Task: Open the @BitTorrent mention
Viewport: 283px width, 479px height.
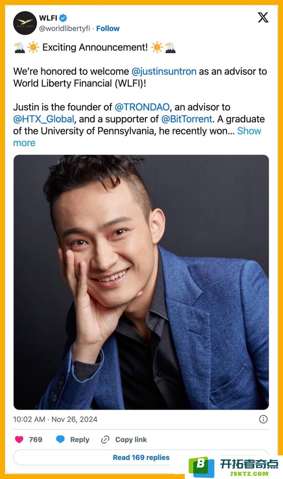Action: (187, 119)
